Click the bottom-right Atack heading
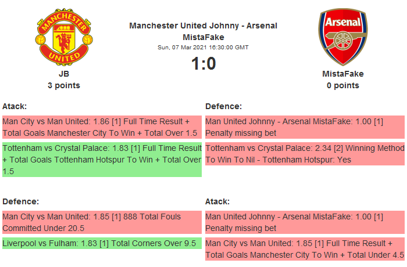 click(217, 201)
